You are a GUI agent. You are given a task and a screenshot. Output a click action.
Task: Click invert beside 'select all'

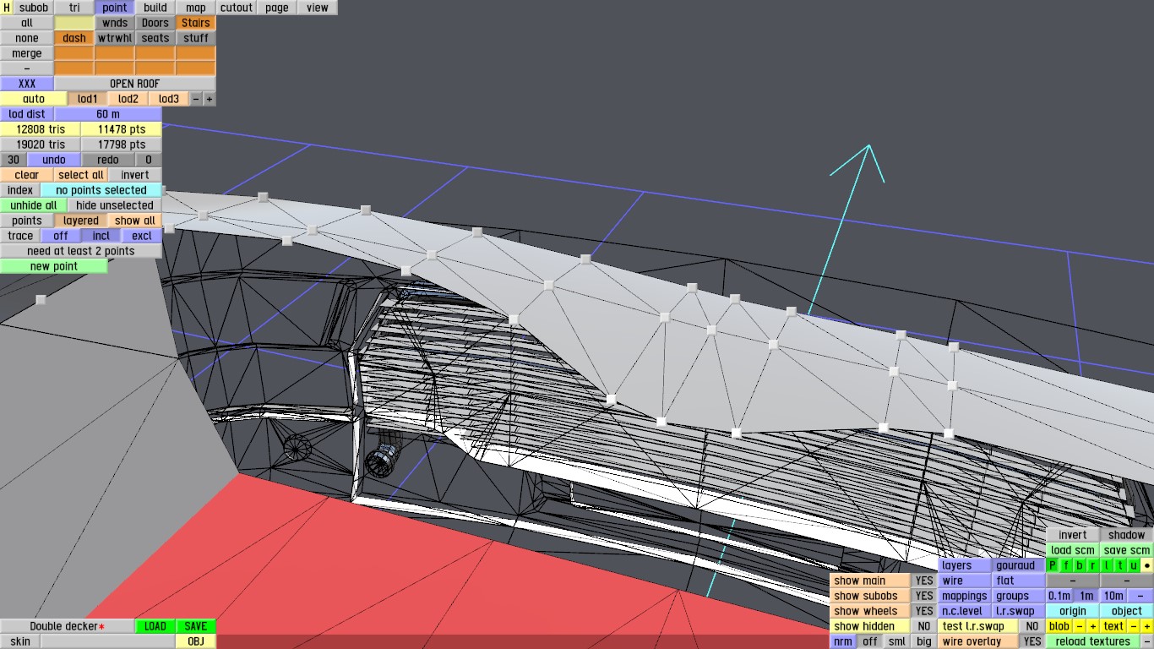coord(135,175)
